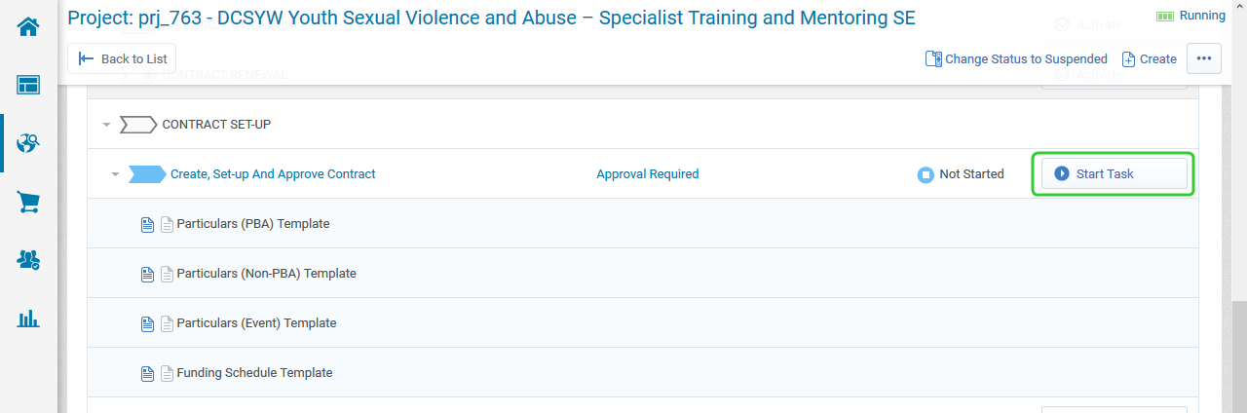Click Change Status to Suspended

pos(1016,58)
